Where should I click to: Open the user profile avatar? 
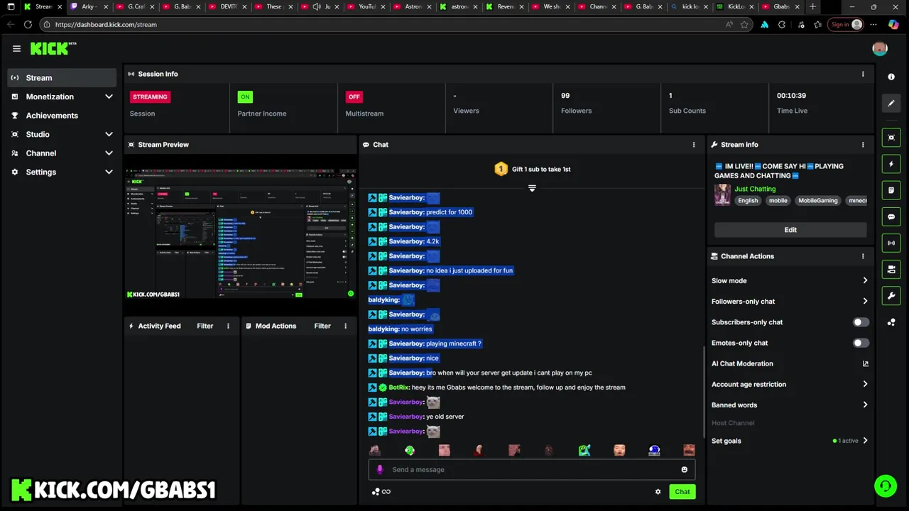pyautogui.click(x=880, y=48)
